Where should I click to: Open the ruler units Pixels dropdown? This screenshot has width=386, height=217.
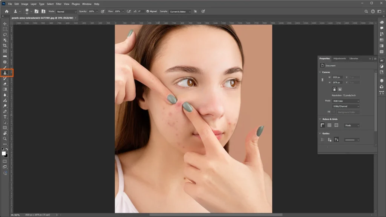tap(352, 126)
